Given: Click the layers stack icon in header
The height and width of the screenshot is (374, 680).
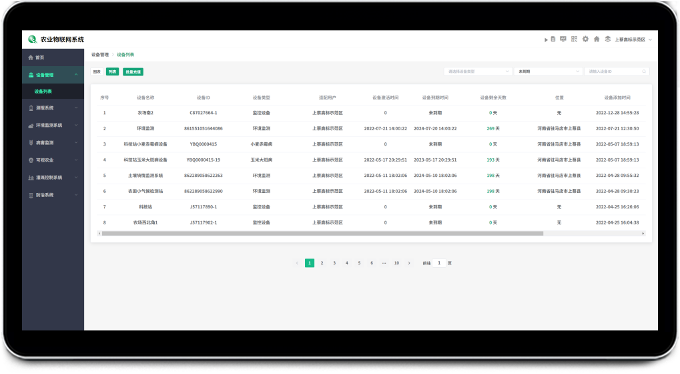Looking at the screenshot, I should 607,39.
